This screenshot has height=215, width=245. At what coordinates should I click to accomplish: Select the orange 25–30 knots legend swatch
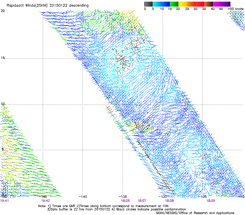(191, 4)
